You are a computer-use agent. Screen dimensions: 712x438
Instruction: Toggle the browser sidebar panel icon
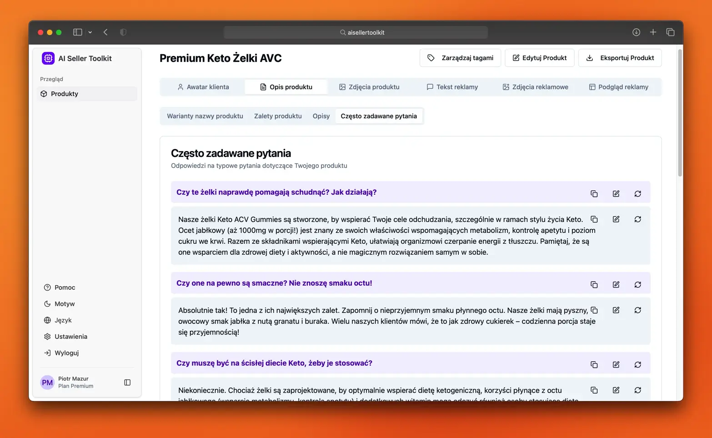pyautogui.click(x=78, y=32)
